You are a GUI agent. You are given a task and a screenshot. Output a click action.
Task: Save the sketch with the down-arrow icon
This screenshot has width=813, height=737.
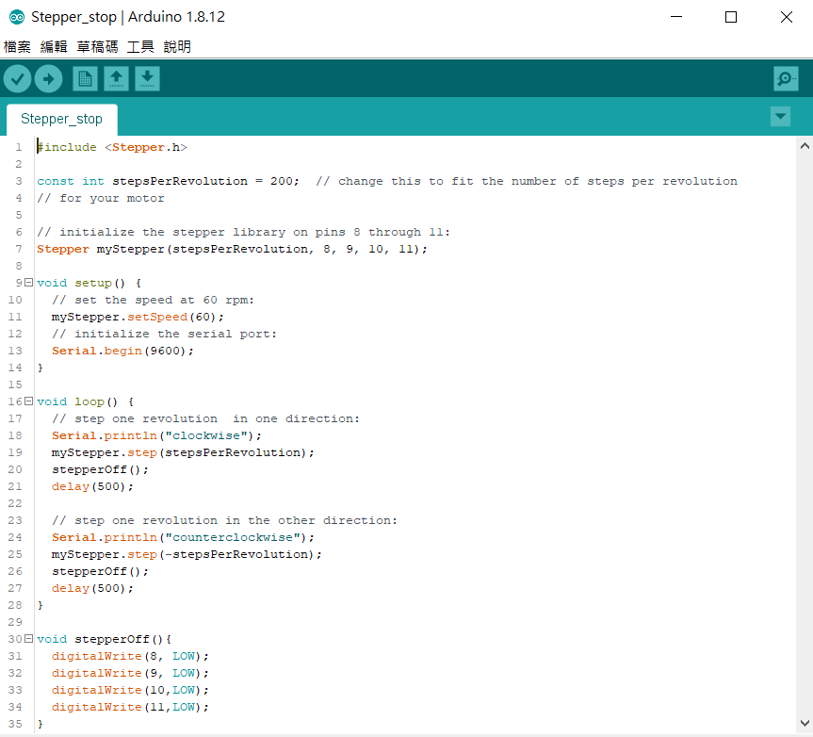pos(147,79)
